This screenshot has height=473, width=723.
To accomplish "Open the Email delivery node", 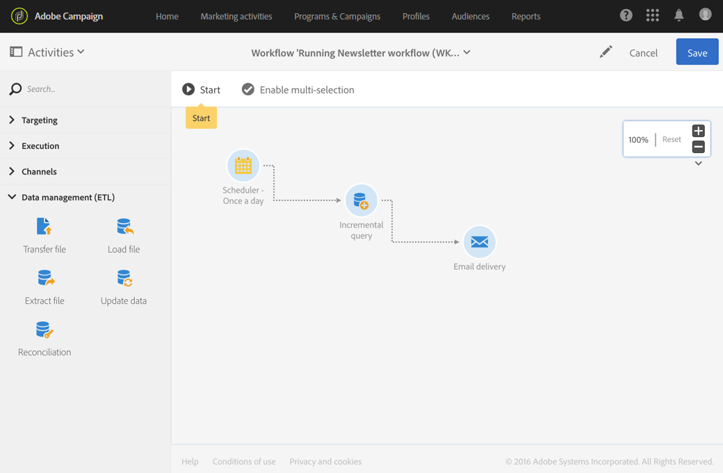I will (x=480, y=241).
